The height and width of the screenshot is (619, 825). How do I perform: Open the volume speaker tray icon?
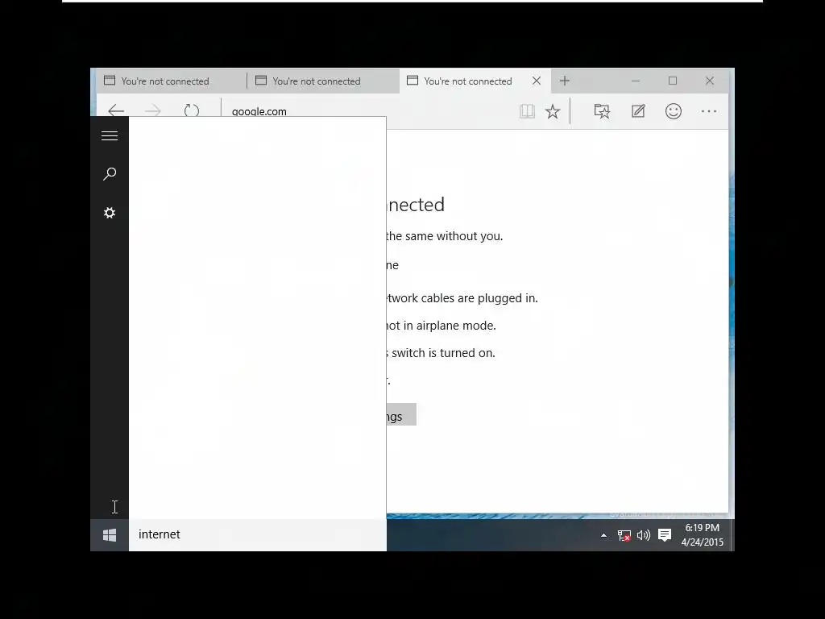(644, 535)
